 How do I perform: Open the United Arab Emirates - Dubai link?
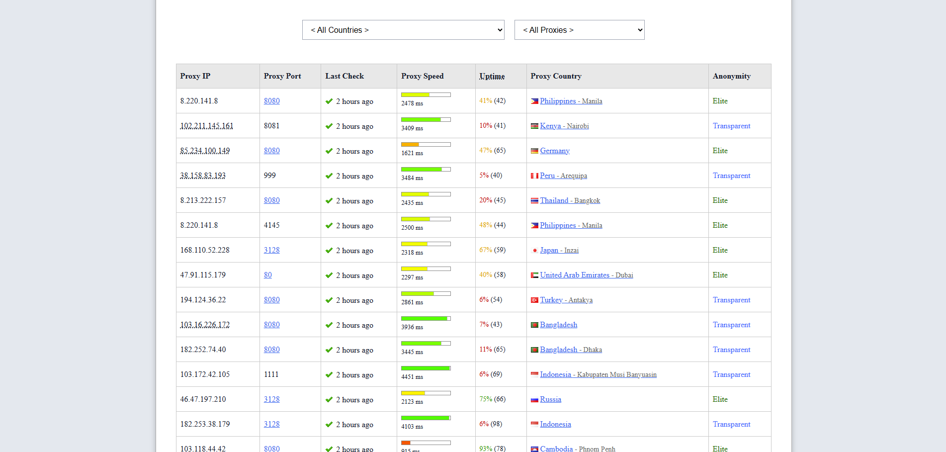tap(587, 275)
